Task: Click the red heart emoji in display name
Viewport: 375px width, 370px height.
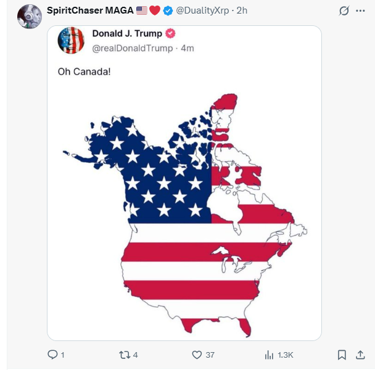Action: tap(155, 11)
